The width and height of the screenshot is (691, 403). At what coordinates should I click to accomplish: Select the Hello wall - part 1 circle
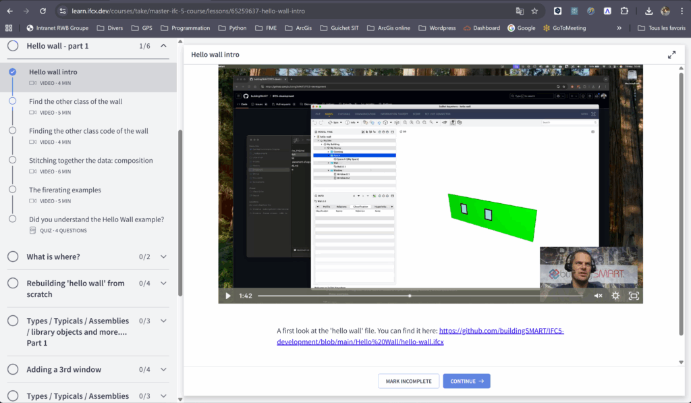click(13, 46)
